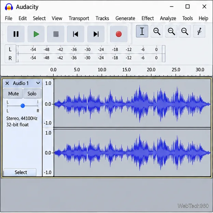Viewport: 213px width, 213px height.
Task: Activate the I-beam Selection tool
Action: (x=142, y=31)
